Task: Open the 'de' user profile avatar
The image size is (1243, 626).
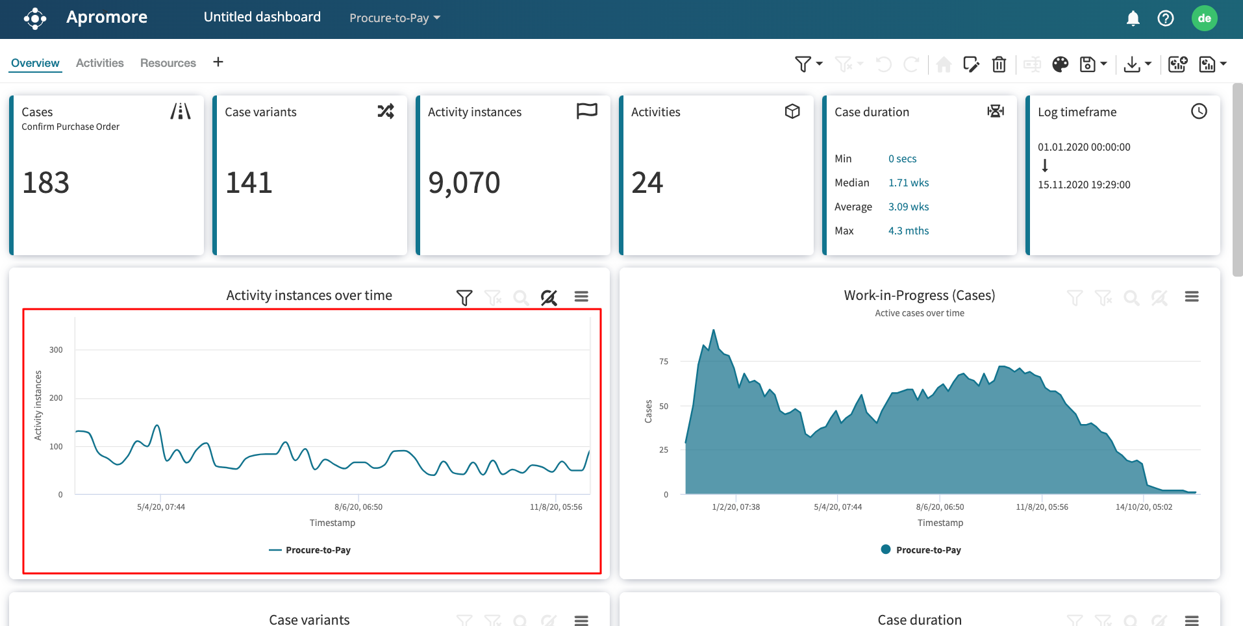Action: (x=1204, y=18)
